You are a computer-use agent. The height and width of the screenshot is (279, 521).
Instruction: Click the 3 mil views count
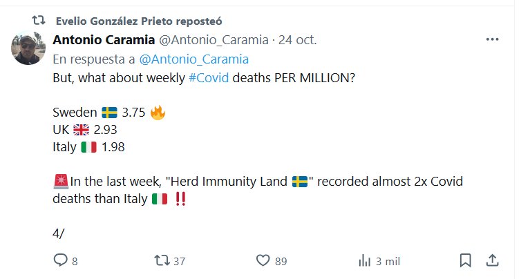pyautogui.click(x=388, y=261)
